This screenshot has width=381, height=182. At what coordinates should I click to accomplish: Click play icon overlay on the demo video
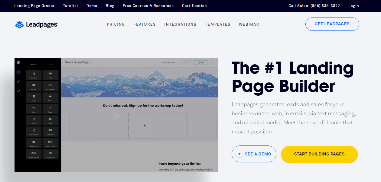pos(117,115)
